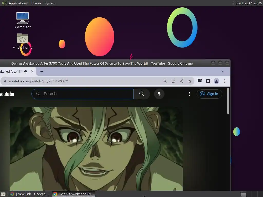The height and width of the screenshot is (197, 263).
Task: Minimize the Chrome window
Action: pyautogui.click(x=213, y=63)
